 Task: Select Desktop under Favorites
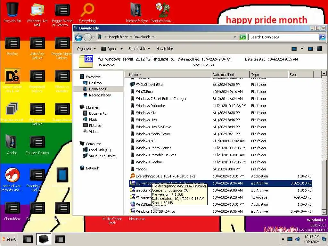point(92,83)
